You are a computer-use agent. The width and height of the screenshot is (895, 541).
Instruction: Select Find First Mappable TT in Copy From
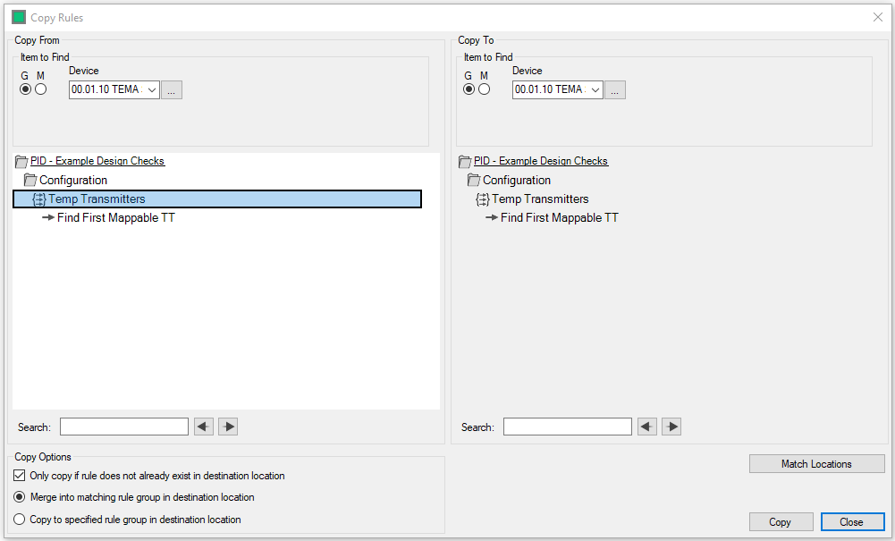click(115, 217)
